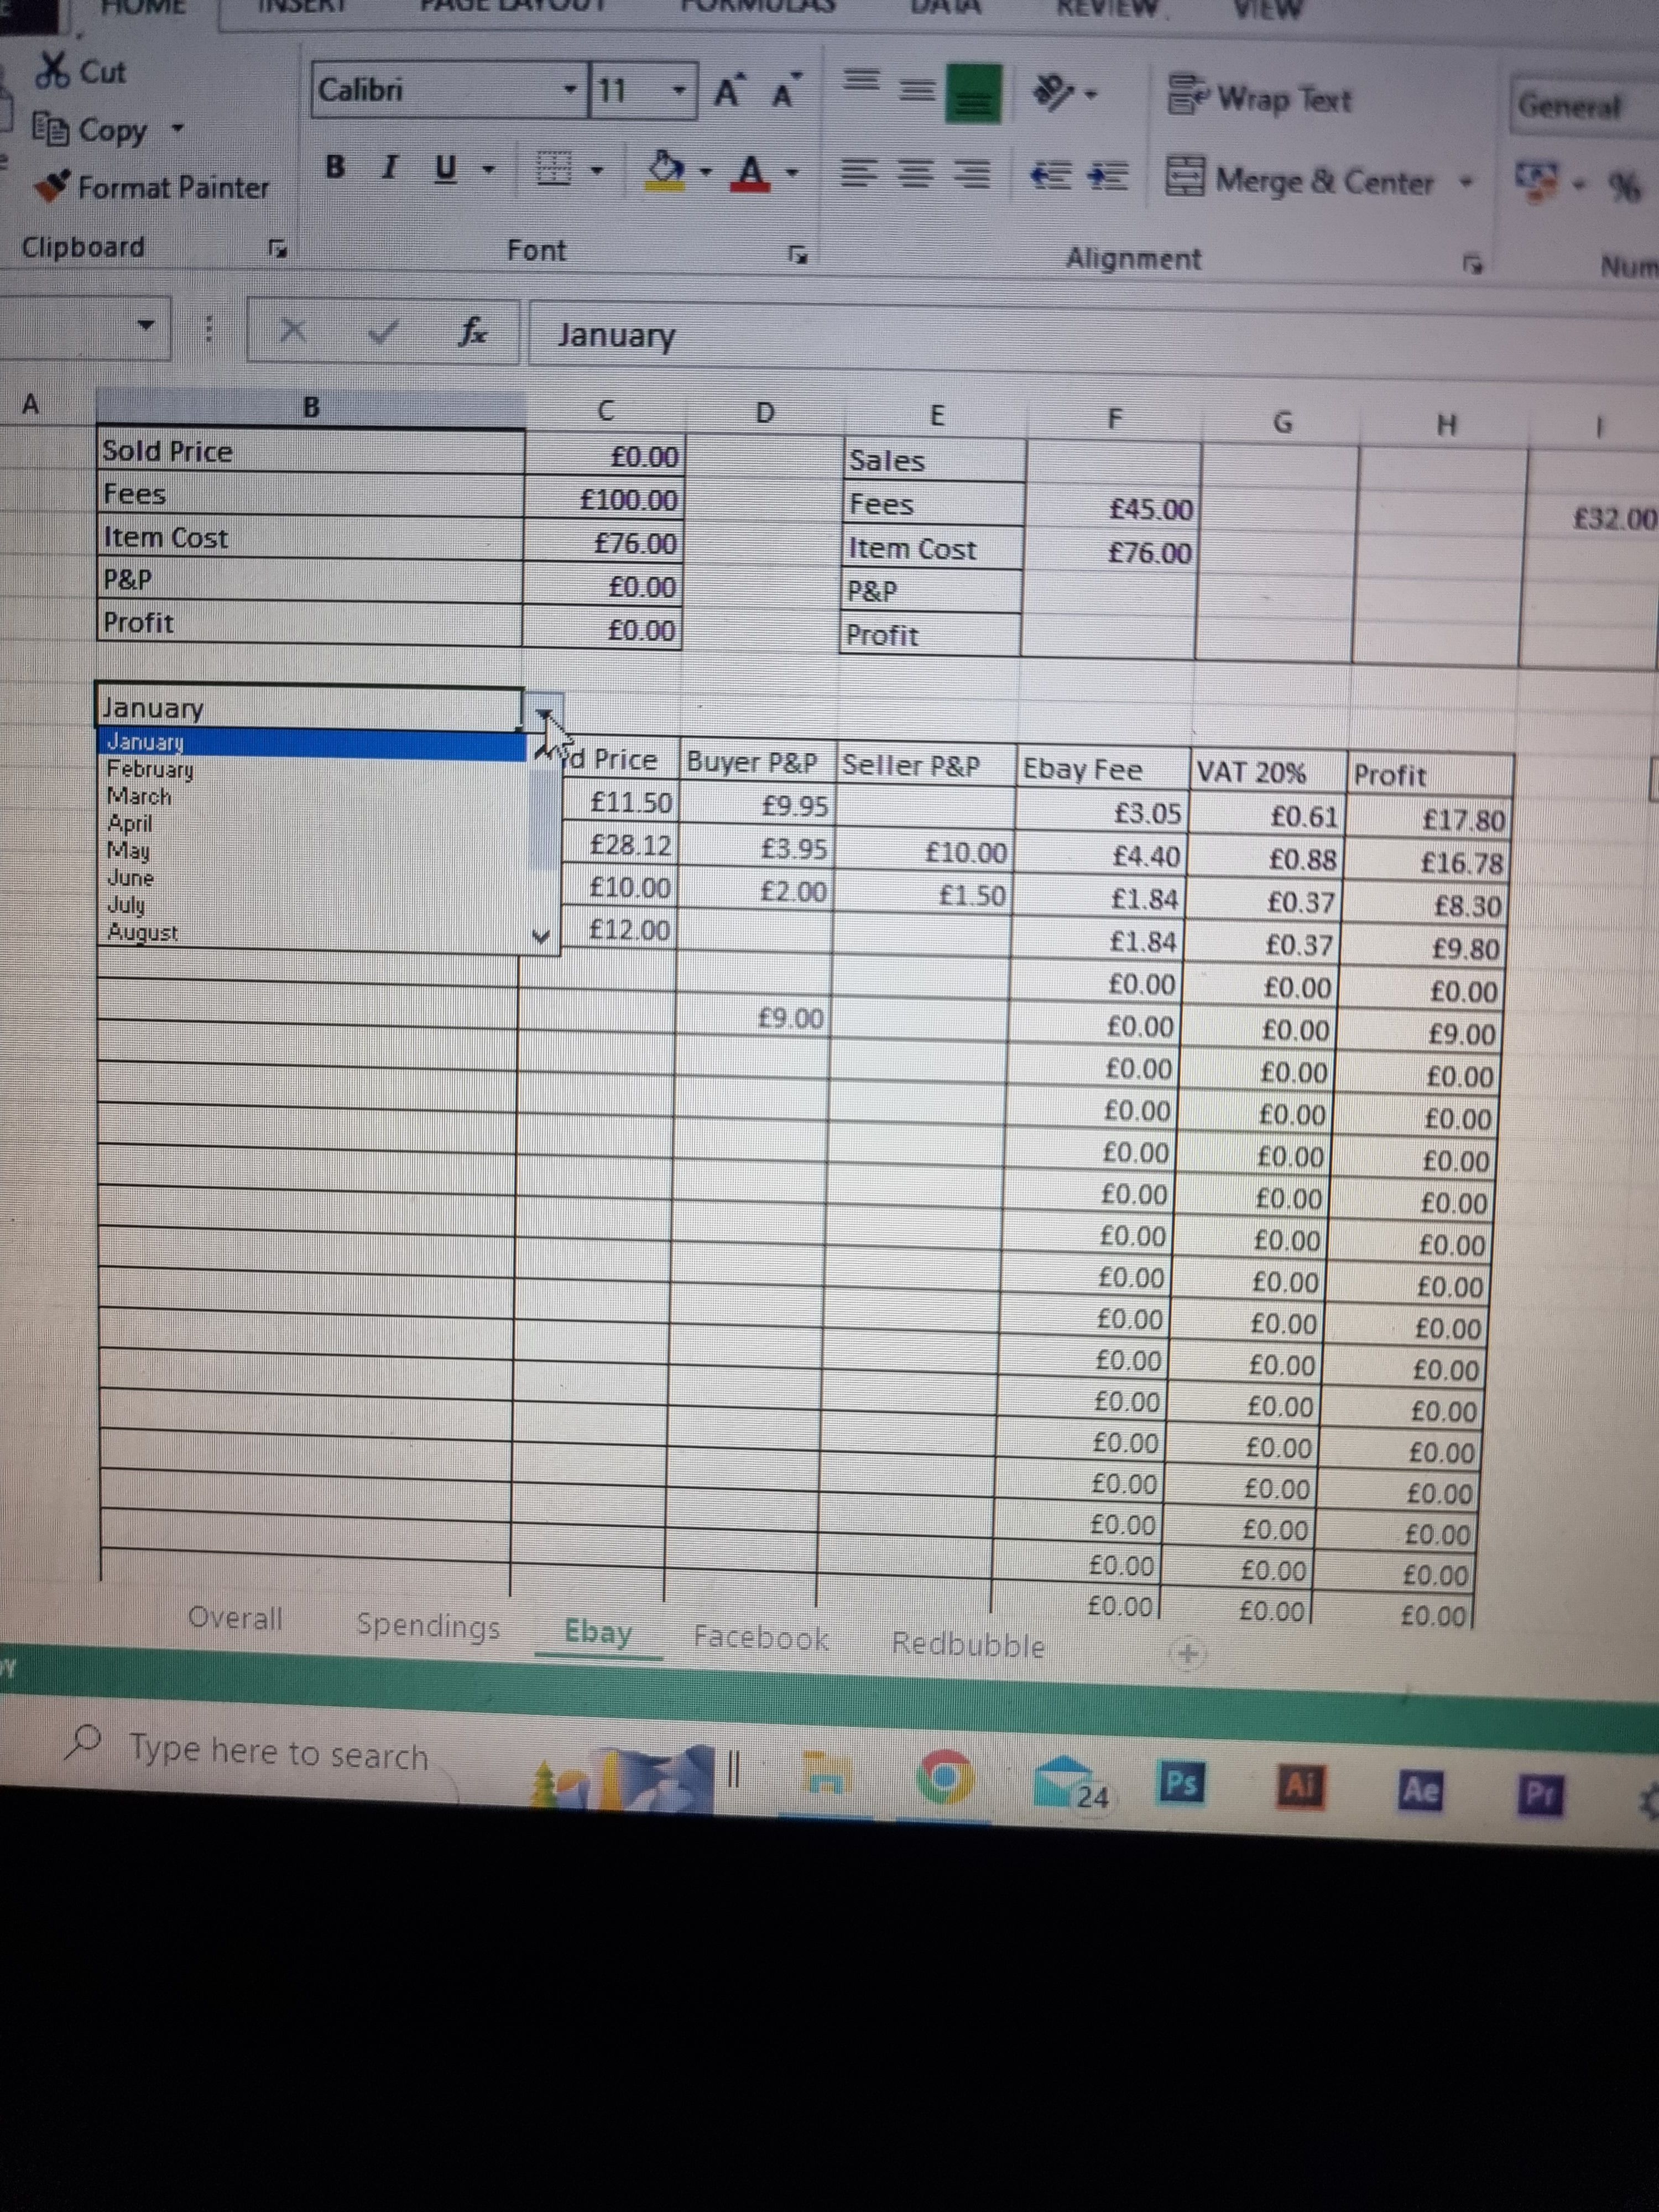Click the Cut scissors icon
This screenshot has width=1659, height=2212.
point(51,70)
